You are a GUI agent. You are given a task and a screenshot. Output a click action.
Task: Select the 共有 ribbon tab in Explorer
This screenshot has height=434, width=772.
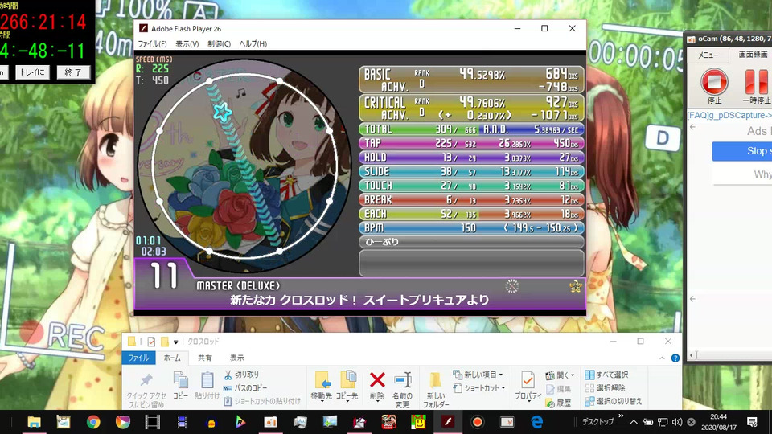[205, 358]
